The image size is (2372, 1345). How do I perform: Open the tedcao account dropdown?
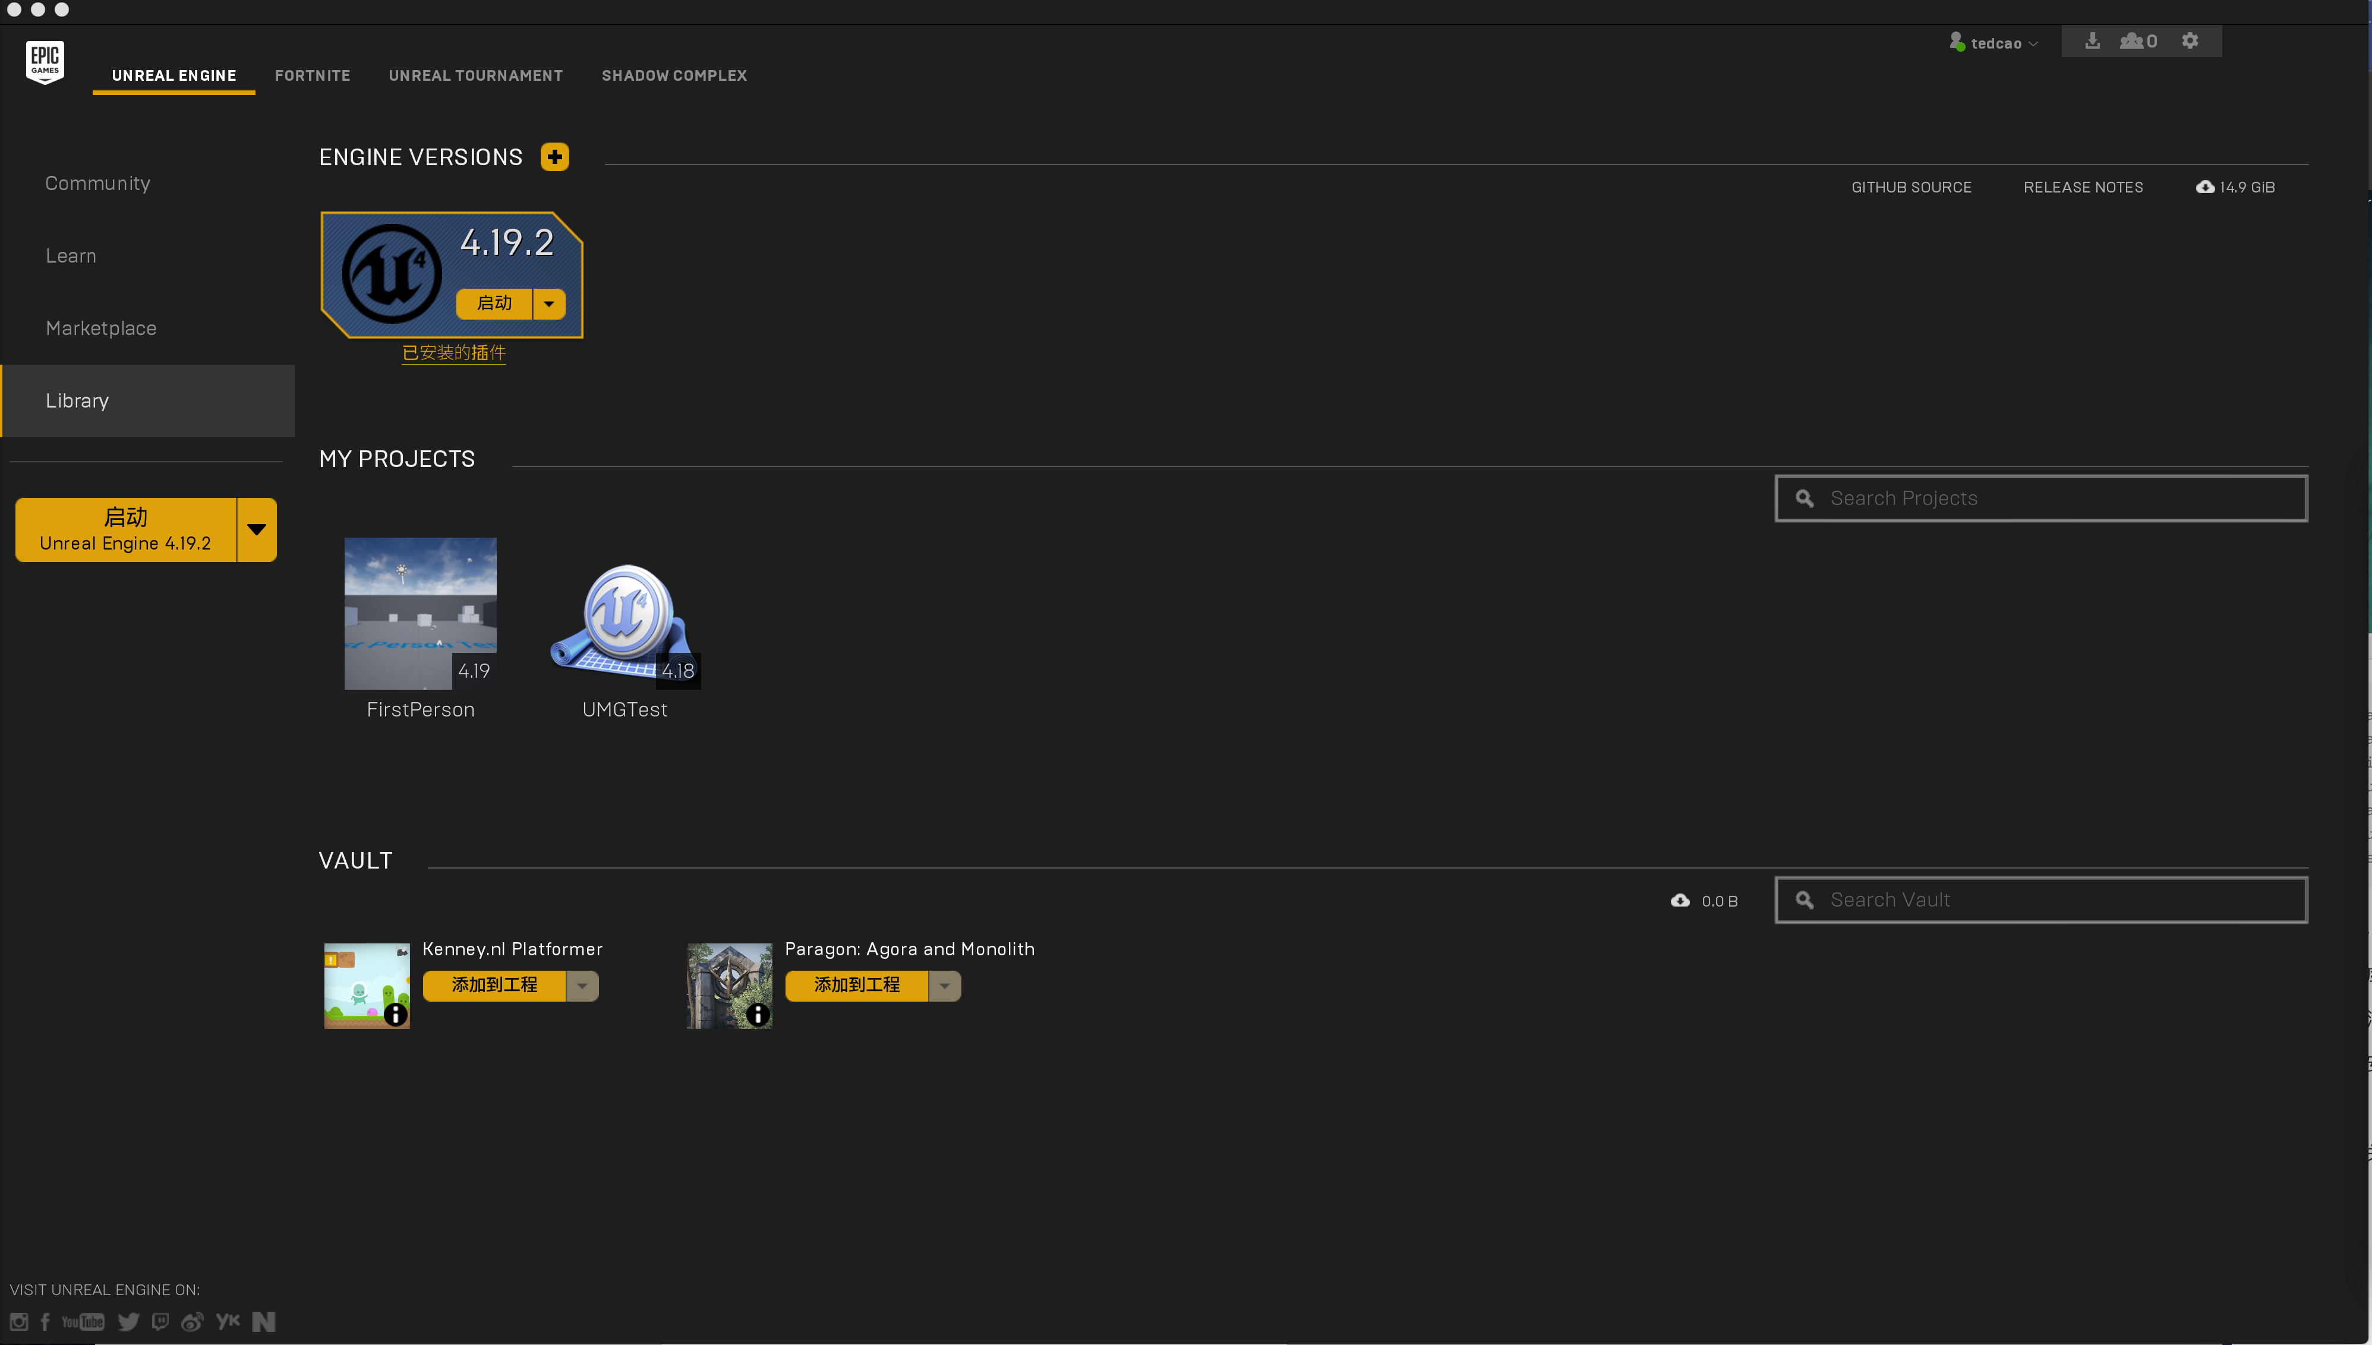tap(2033, 43)
